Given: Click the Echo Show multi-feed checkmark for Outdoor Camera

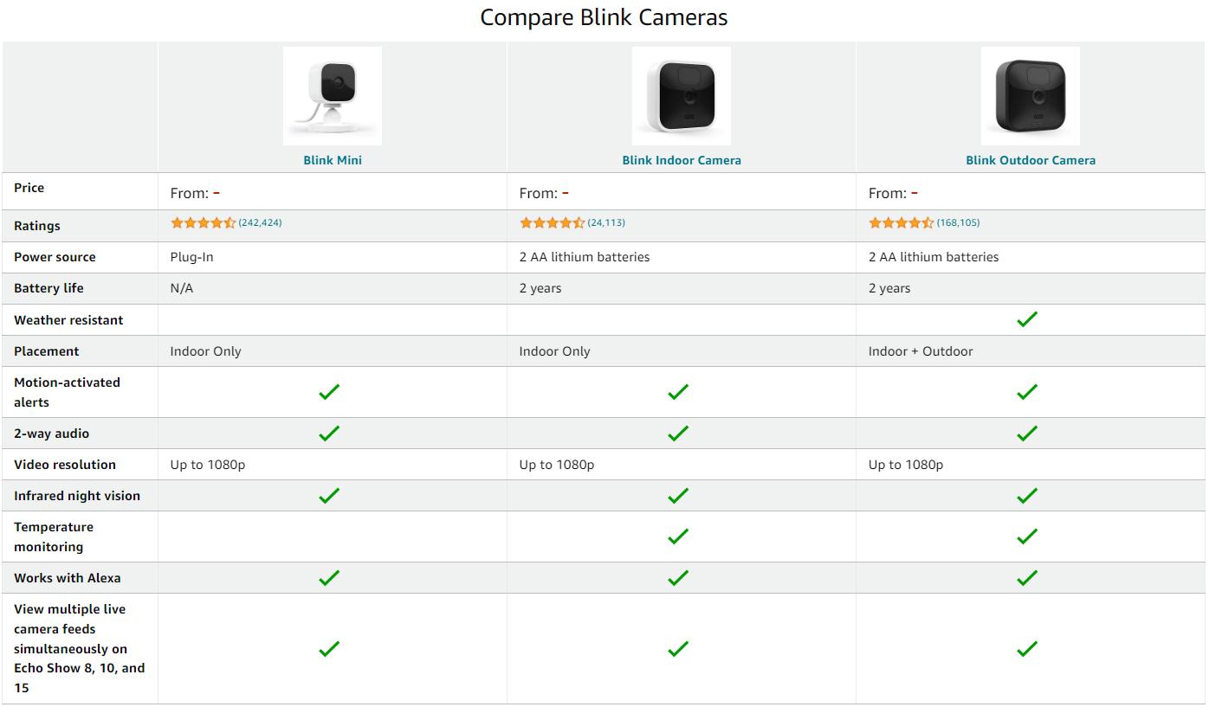Looking at the screenshot, I should pyautogui.click(x=1027, y=648).
